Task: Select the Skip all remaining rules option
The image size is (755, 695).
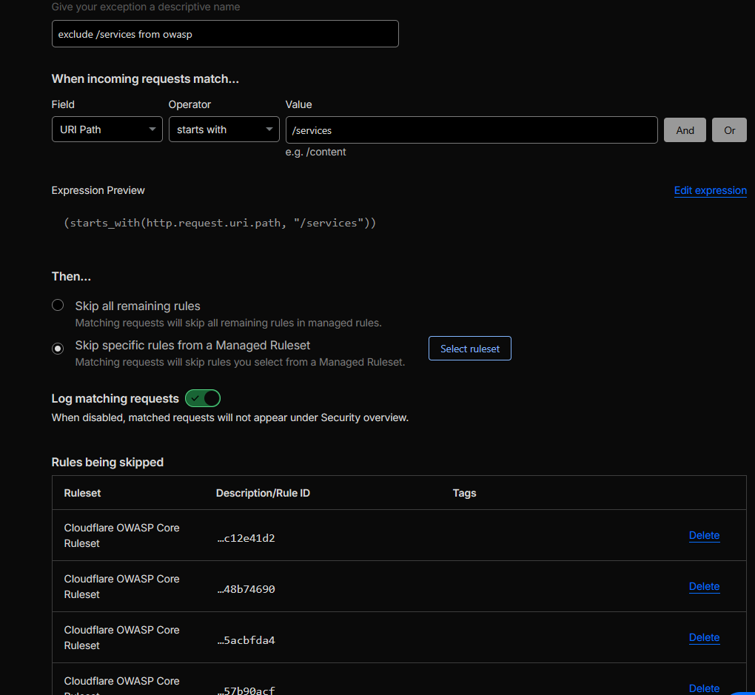Action: click(x=58, y=305)
